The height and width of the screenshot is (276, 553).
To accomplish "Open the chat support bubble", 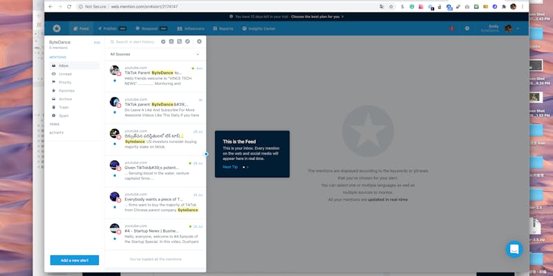I will [514, 249].
